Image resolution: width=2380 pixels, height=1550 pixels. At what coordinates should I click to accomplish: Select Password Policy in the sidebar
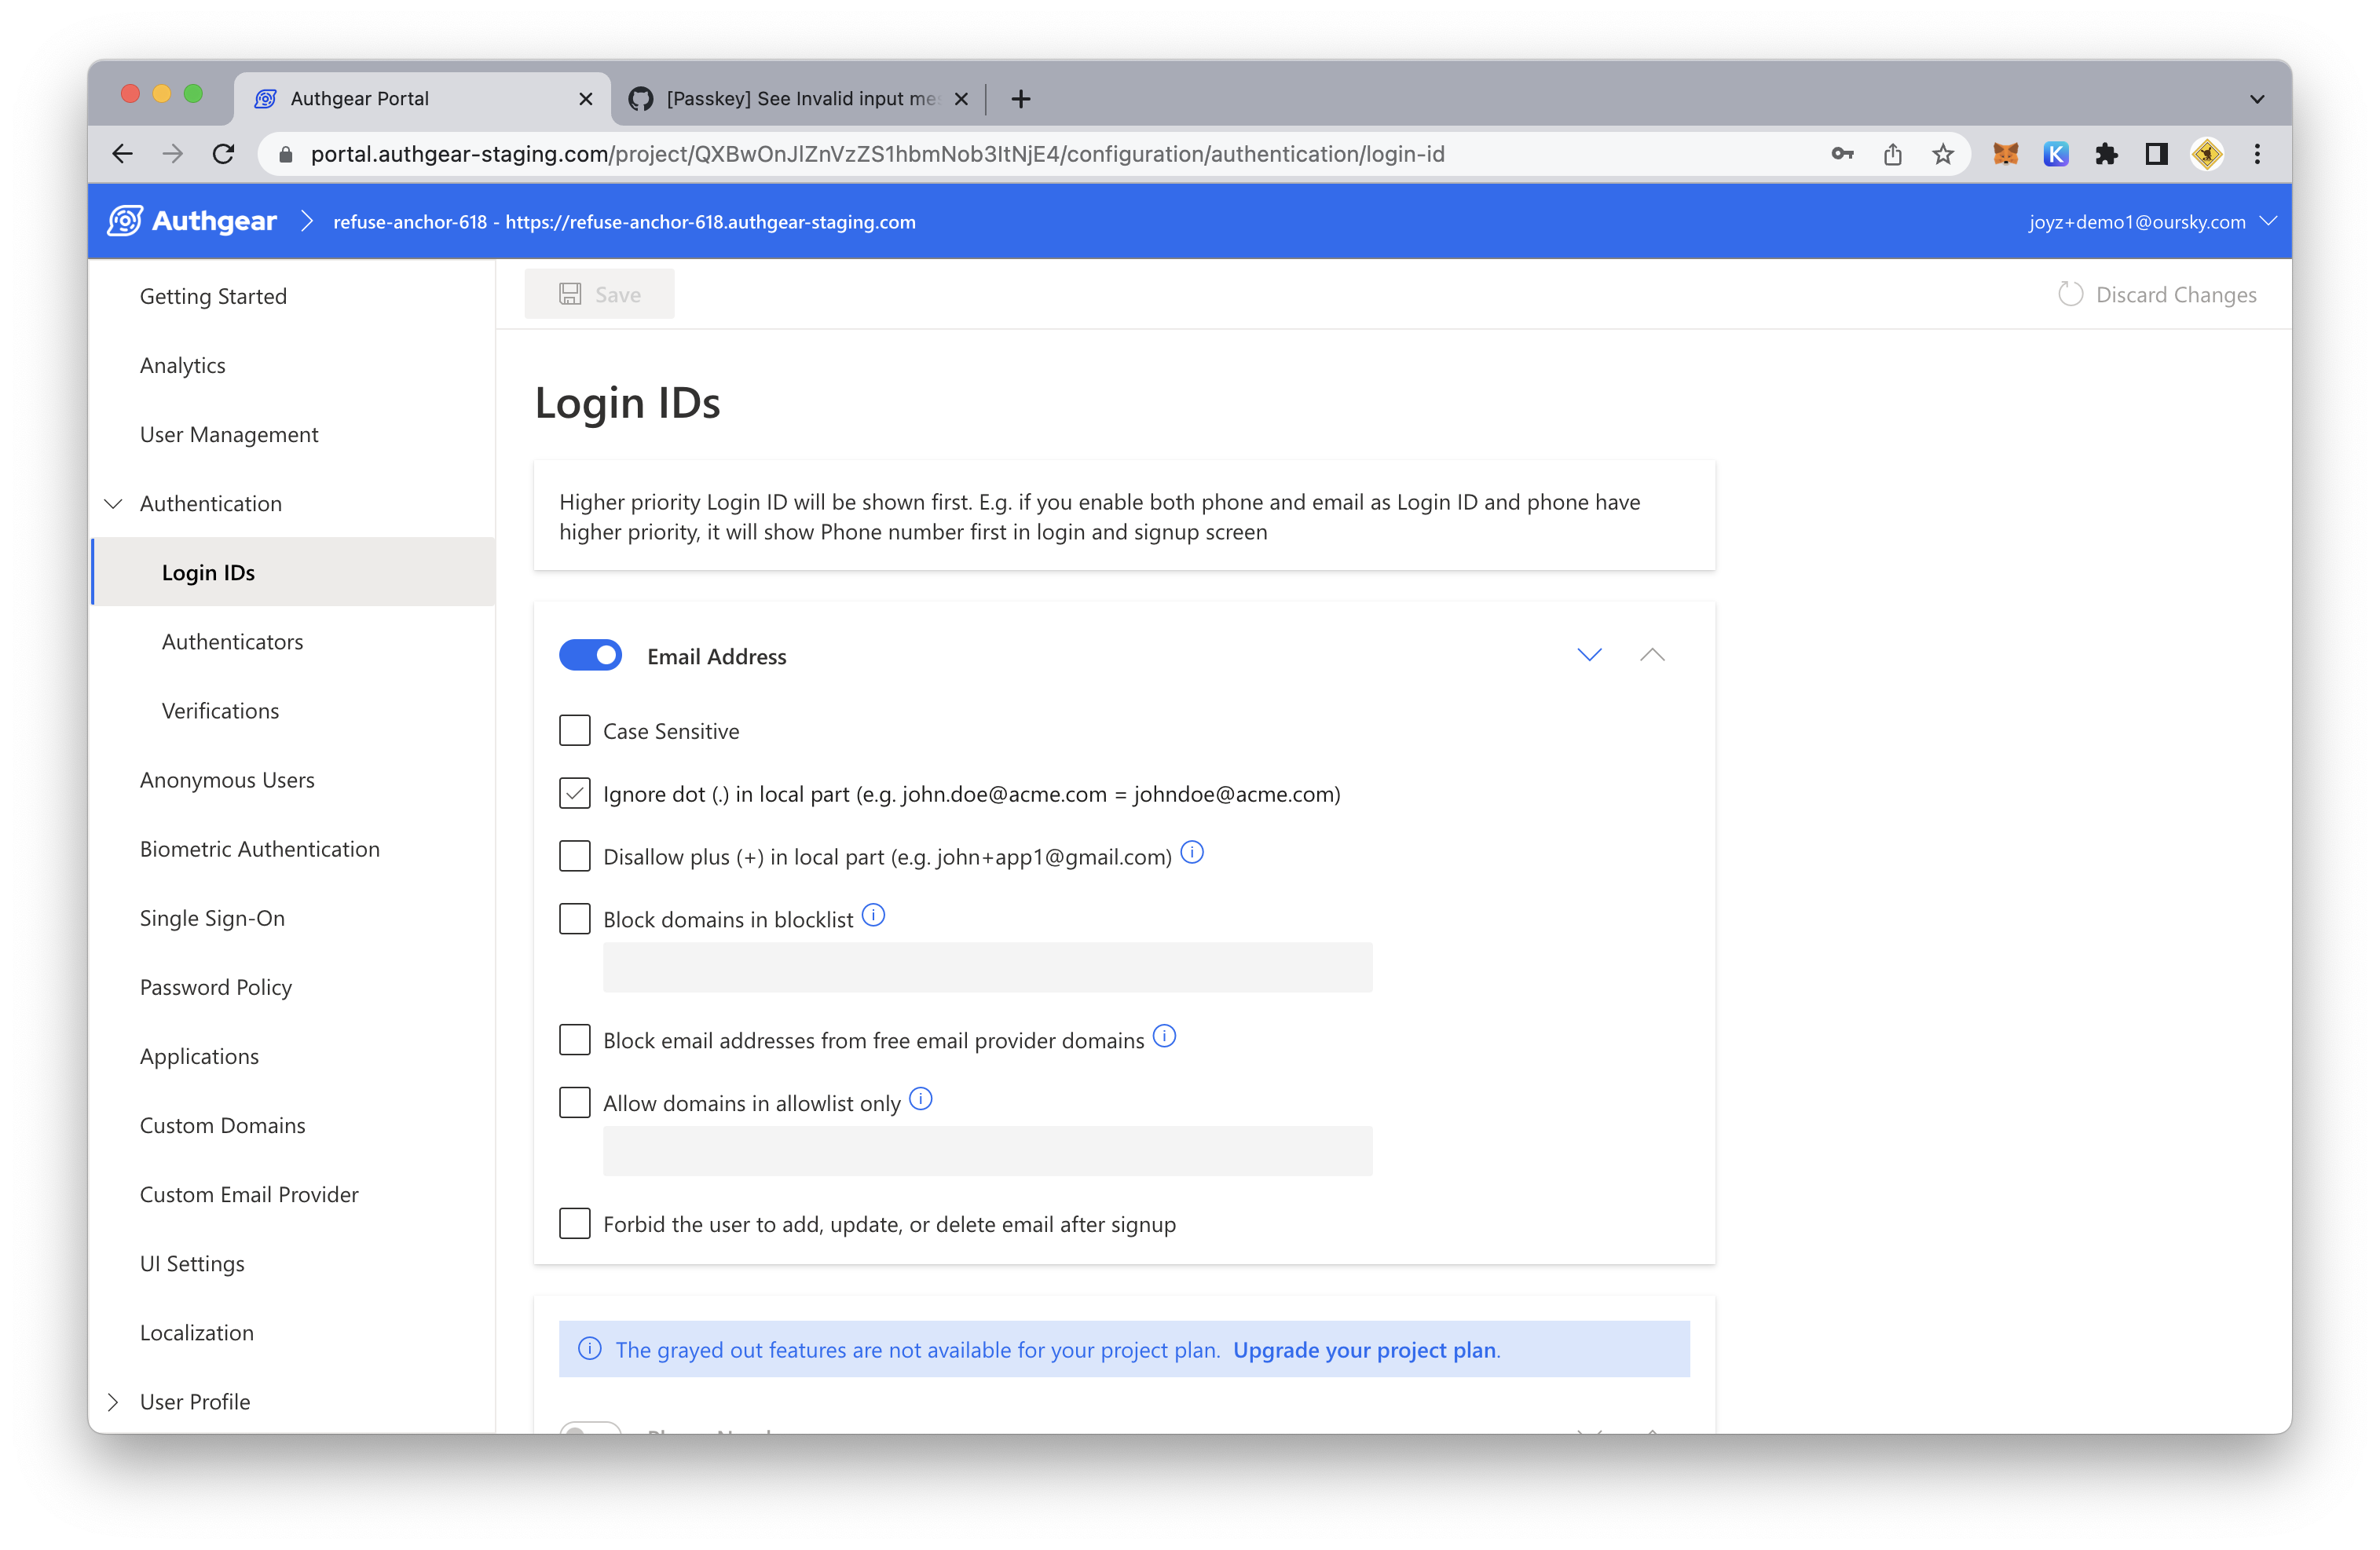coord(216,986)
